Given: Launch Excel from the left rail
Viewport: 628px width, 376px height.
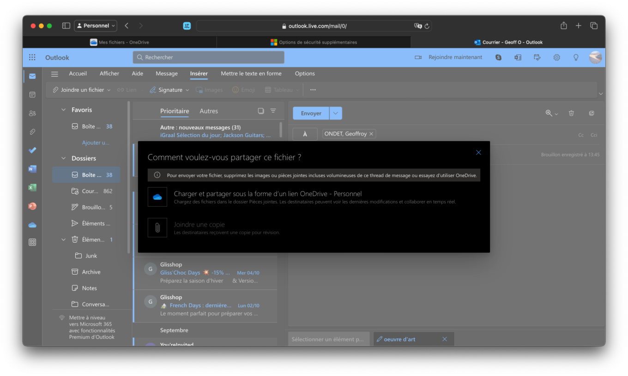Looking at the screenshot, I should [x=32, y=187].
